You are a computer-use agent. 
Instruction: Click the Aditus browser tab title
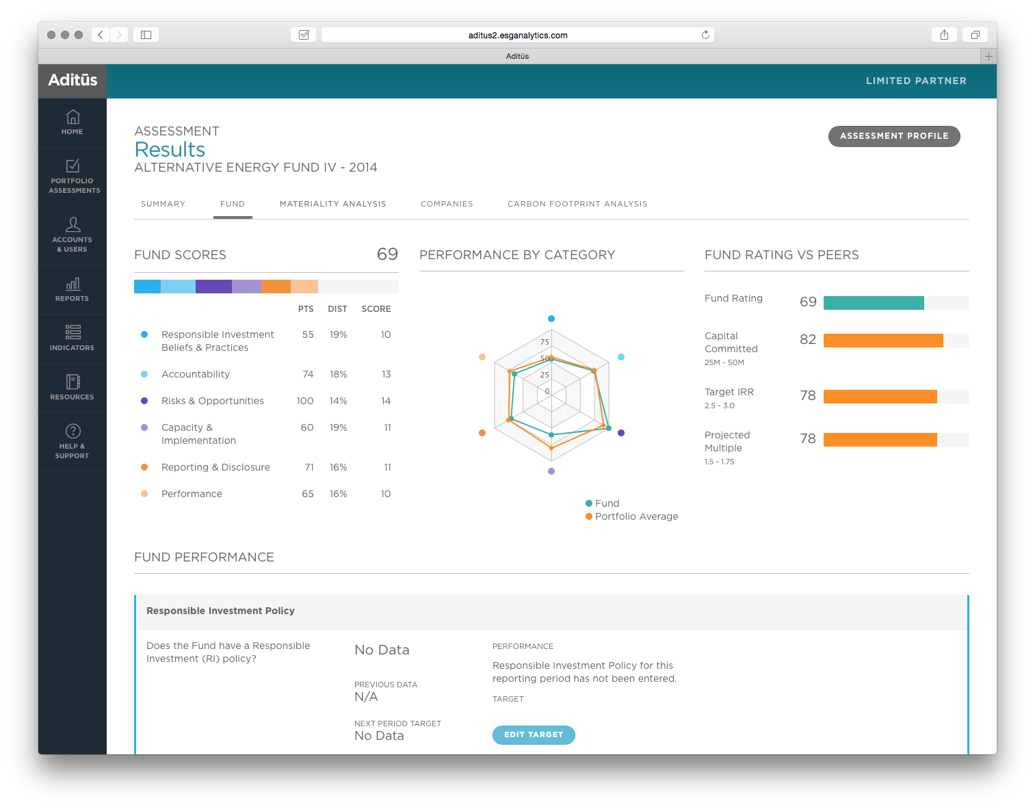pos(517,56)
